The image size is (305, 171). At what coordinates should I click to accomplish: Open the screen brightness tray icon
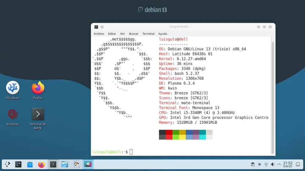pos(259,164)
